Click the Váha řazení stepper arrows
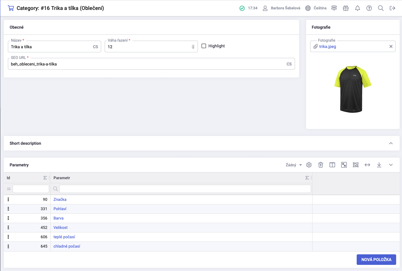The width and height of the screenshot is (402, 271). tap(193, 47)
